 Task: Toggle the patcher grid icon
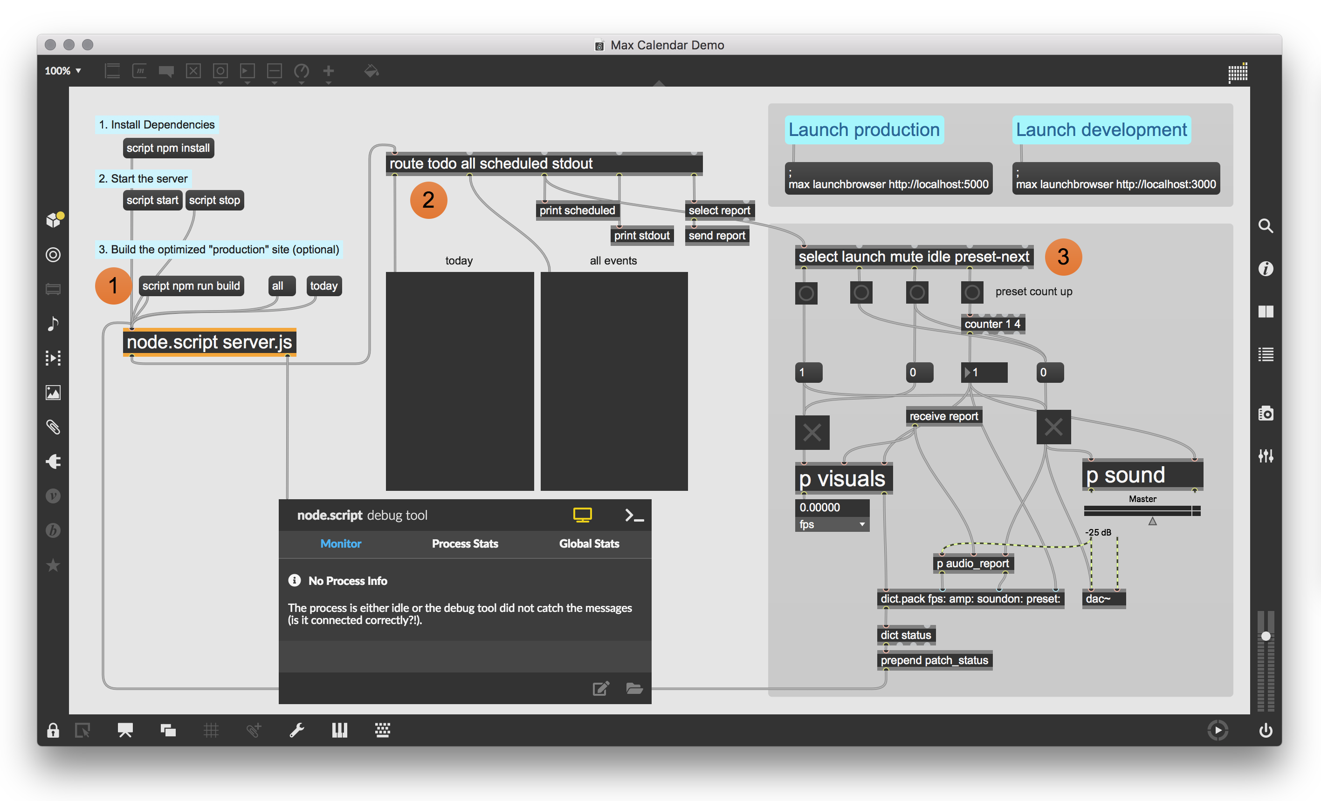tap(211, 730)
